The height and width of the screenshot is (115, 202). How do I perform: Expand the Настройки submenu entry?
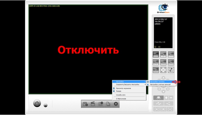129,82
